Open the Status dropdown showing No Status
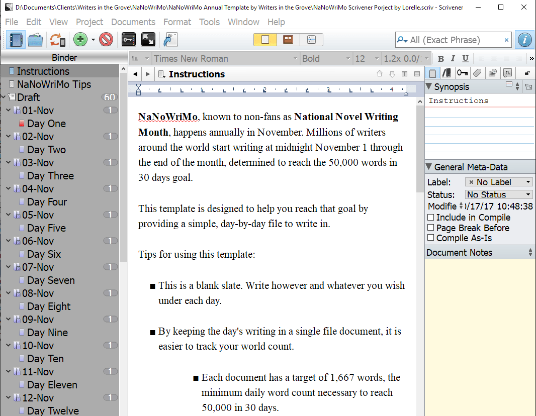The width and height of the screenshot is (536, 416). pyautogui.click(x=498, y=194)
